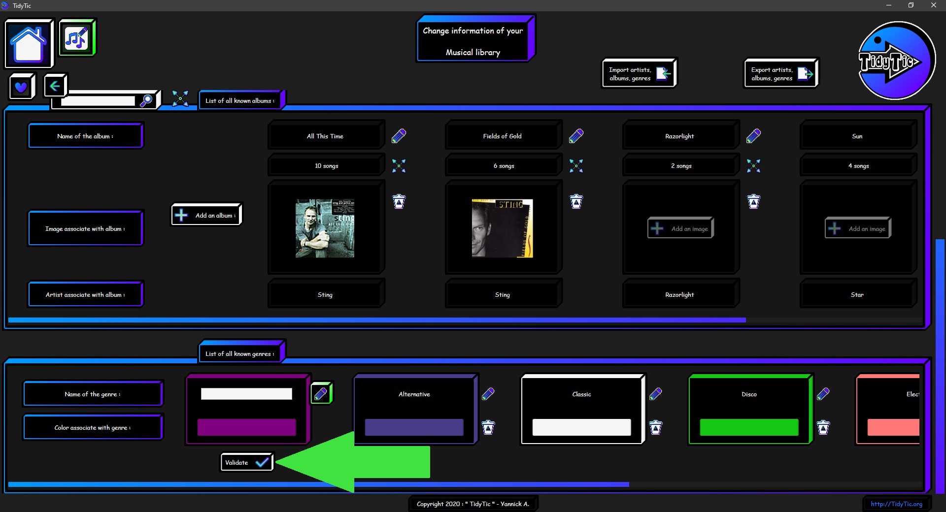Viewport: 946px width, 512px height.
Task: Export artists, albums, genres
Action: click(x=781, y=74)
